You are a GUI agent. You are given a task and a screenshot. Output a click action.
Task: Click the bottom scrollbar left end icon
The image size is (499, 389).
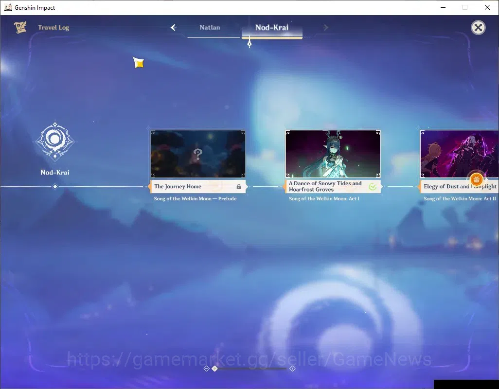pyautogui.click(x=206, y=369)
